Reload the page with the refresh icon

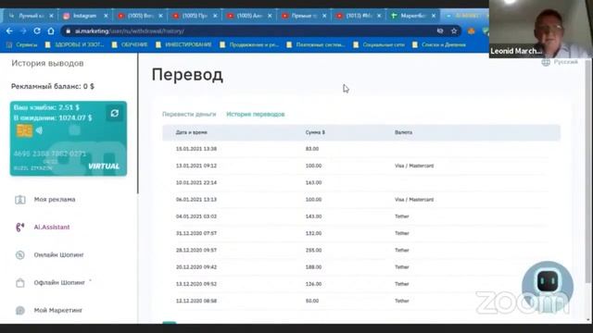pyautogui.click(x=37, y=31)
